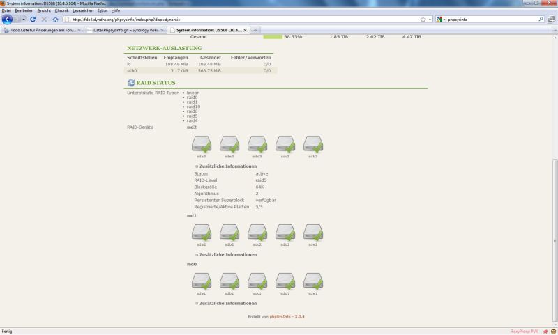This screenshot has width=558, height=335.
Task: Follow the phpSysInfo footer link
Action: click(x=281, y=316)
